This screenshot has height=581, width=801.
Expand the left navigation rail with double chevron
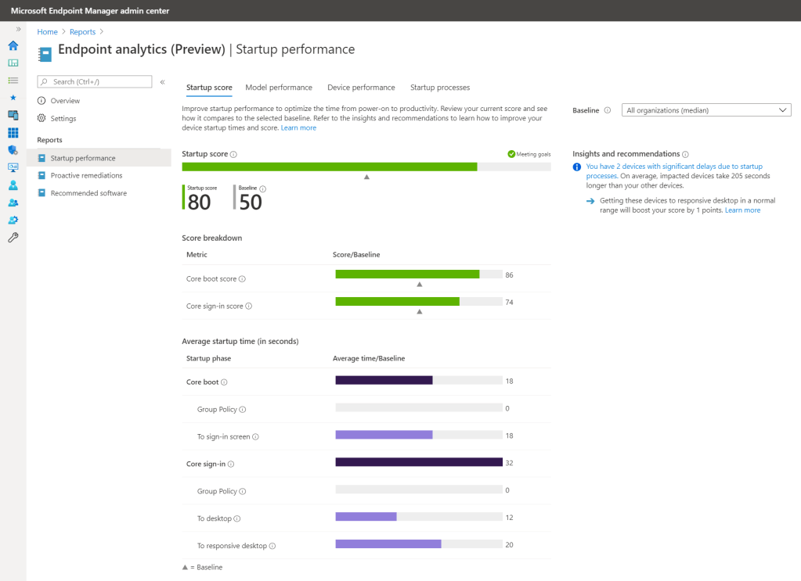point(18,29)
